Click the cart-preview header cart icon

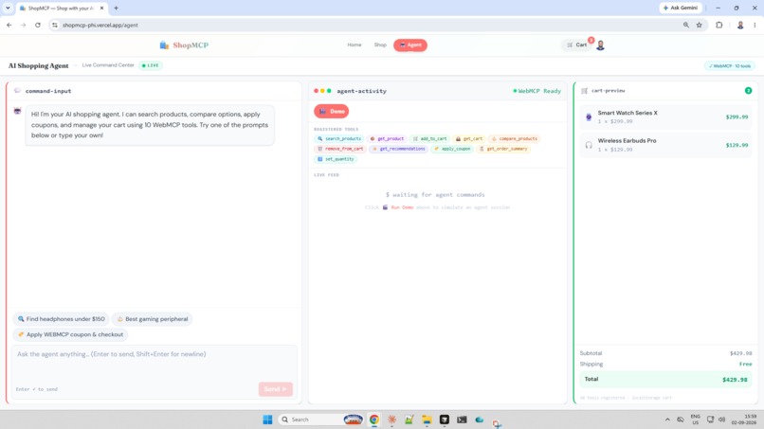(584, 91)
